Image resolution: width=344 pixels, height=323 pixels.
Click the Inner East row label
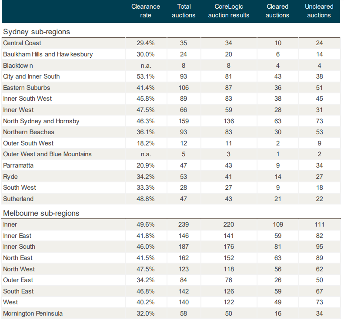coord(17,236)
